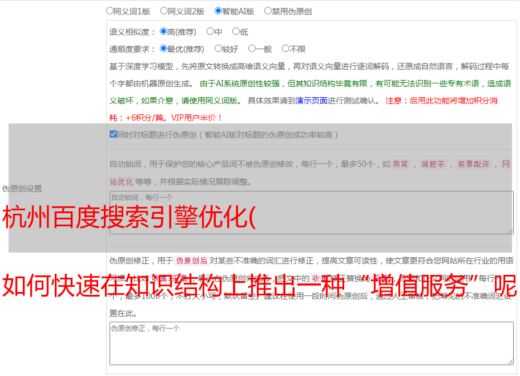This screenshot has width=520, height=376.
Task: Open the 演示页面 link
Action: tap(311, 101)
